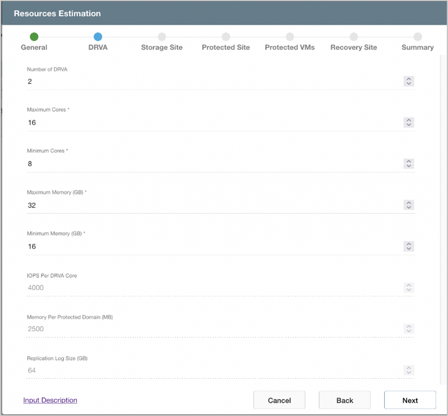Click the Replication Log Size stepper
This screenshot has width=448, height=416.
[x=409, y=370]
